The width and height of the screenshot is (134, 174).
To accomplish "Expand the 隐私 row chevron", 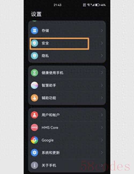I will click(x=102, y=56).
